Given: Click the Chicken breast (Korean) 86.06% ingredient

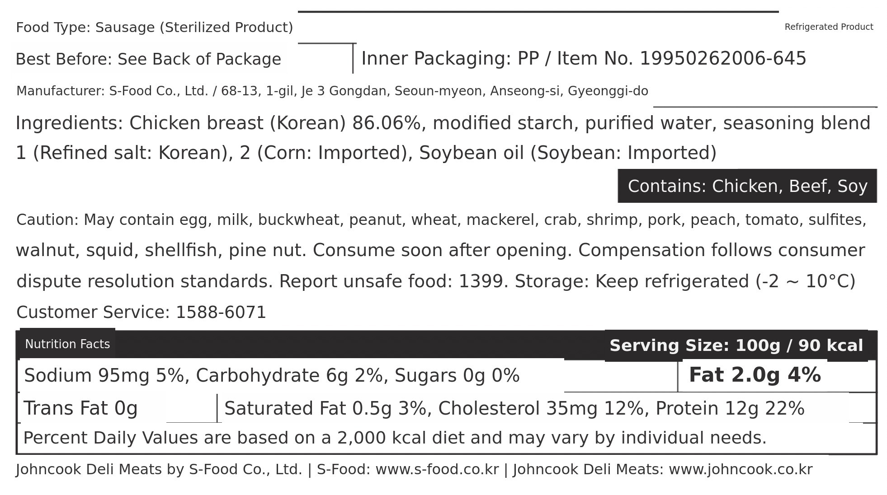Looking at the screenshot, I should 275,123.
